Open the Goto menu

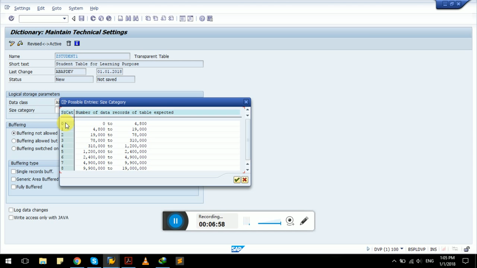(56, 8)
